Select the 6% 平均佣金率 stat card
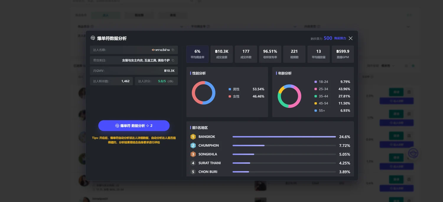Screen dimensions: 443x202 click(x=197, y=54)
